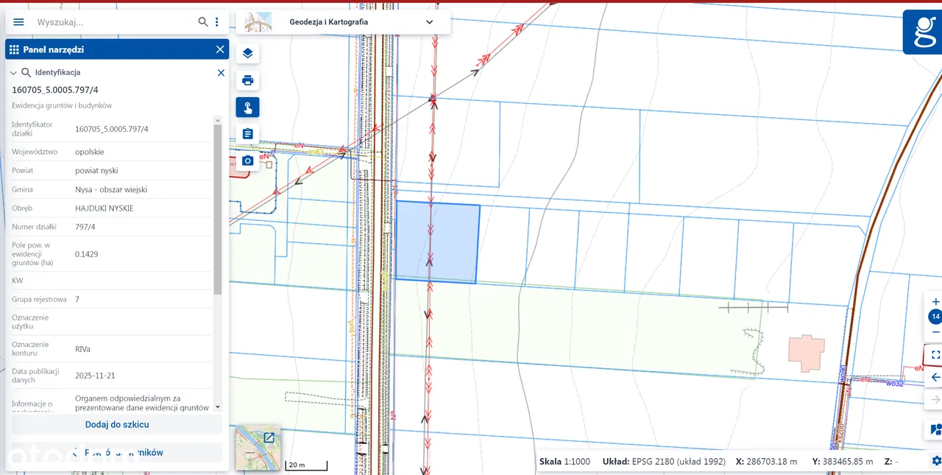
Task: Zoom in with the plus button
Action: click(x=935, y=302)
